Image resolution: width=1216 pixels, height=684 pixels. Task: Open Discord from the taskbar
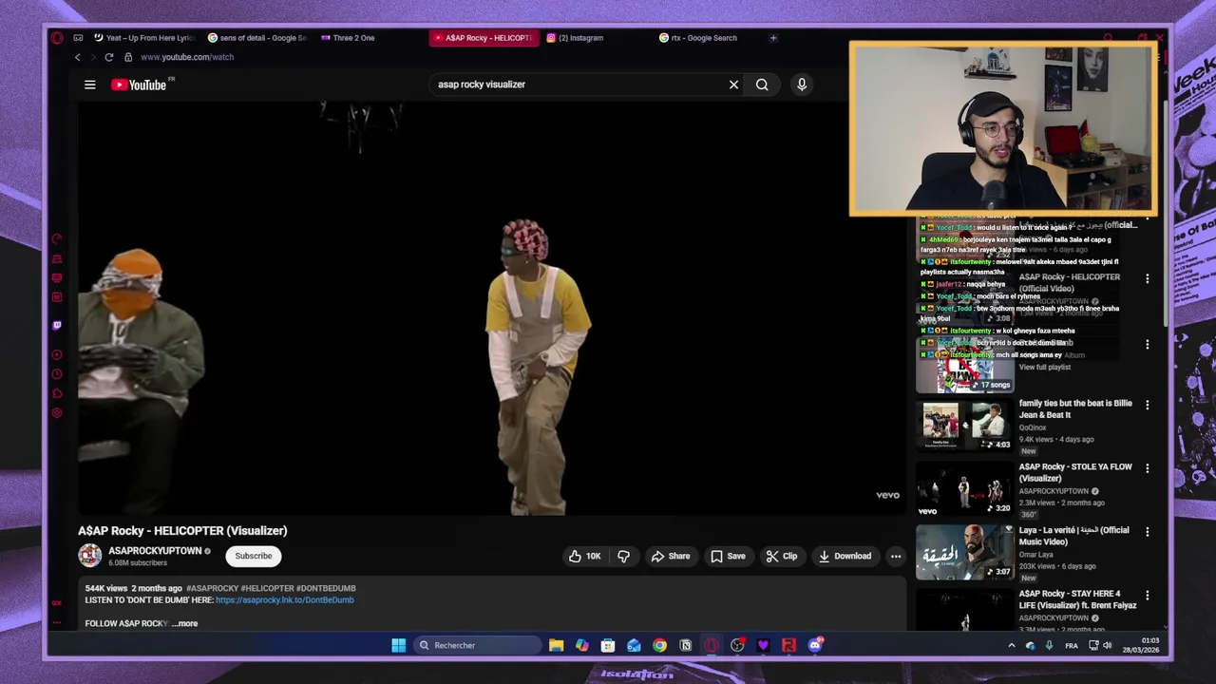click(x=815, y=646)
